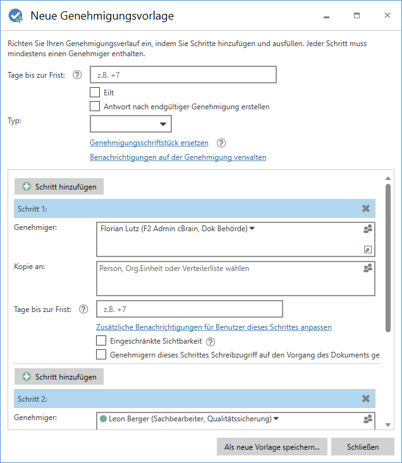Screen dimensions: 402x463
Task: Click the scrollbar thumb of the steps list
Action: 388,258
